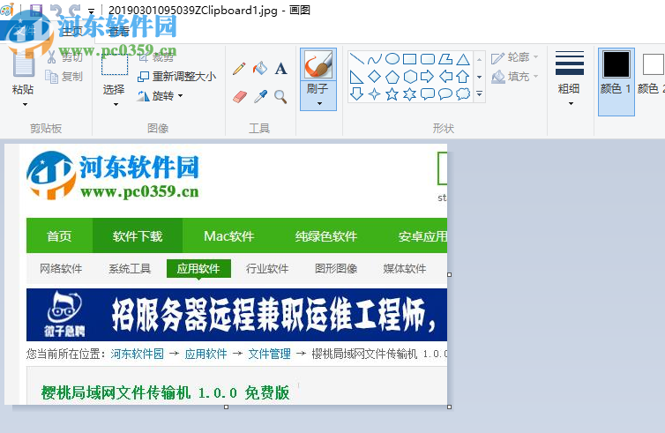Click the Cut (剪切) button
The image size is (665, 433).
pos(65,56)
